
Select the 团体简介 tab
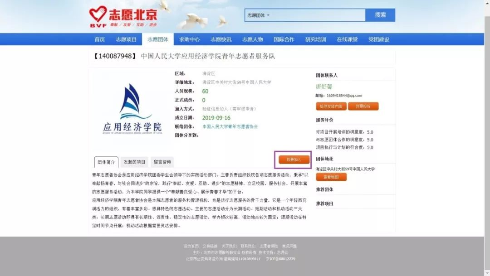point(106,162)
